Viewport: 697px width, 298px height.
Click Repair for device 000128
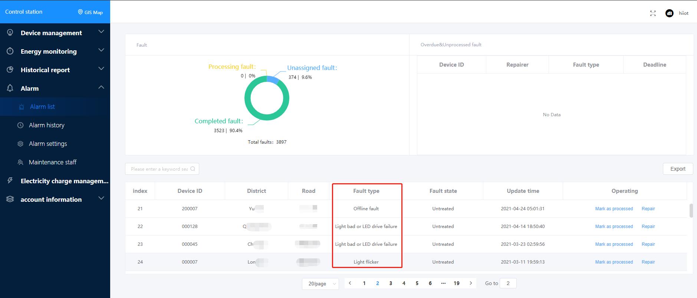[x=648, y=227]
